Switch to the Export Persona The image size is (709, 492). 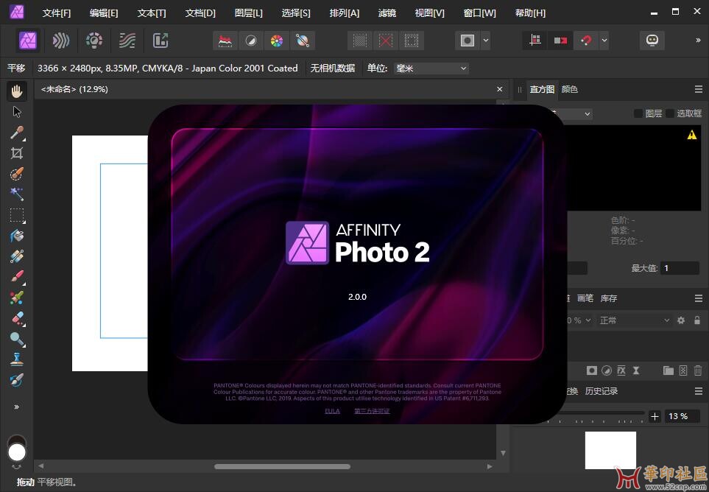click(x=161, y=41)
